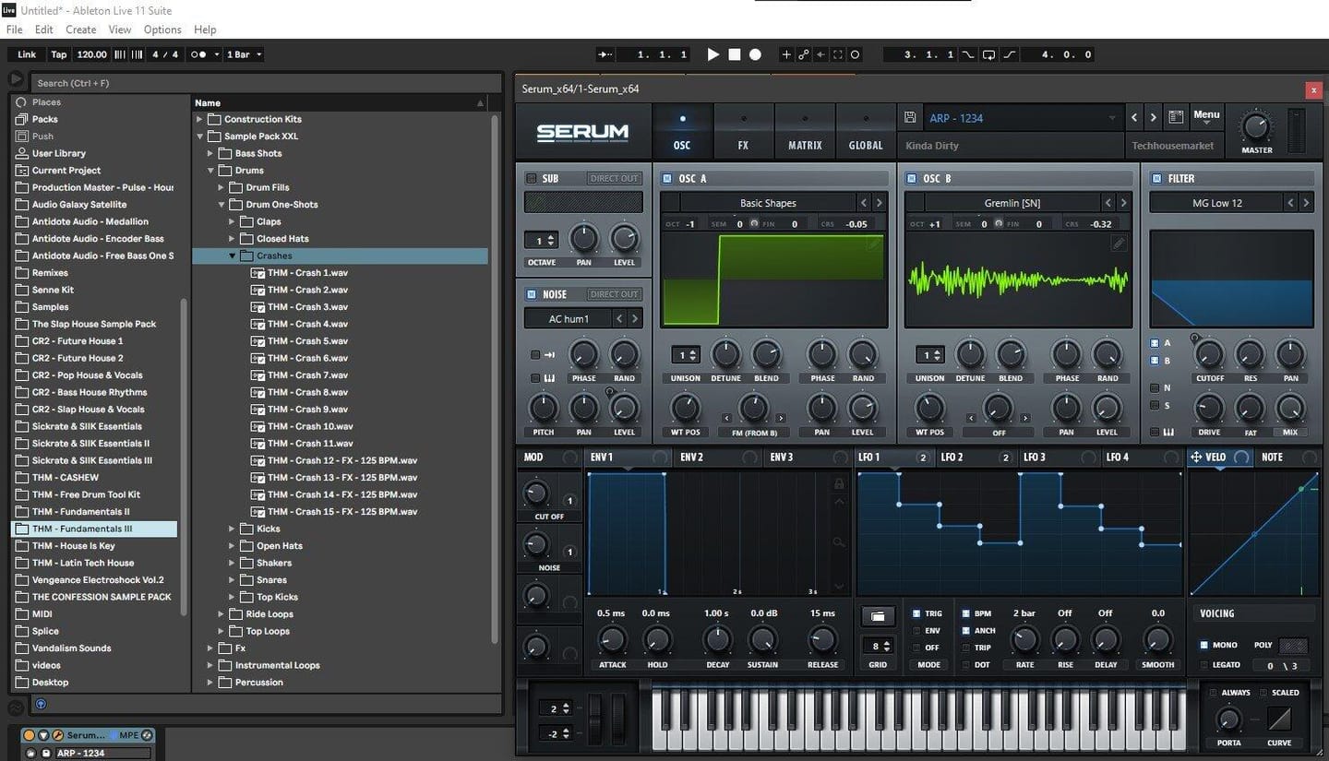
Task: Toggle LFO BPM sync checkbox
Action: pos(966,613)
